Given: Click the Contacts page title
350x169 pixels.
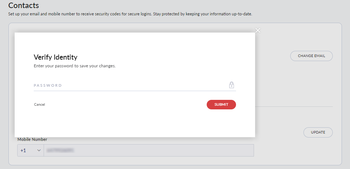Looking at the screenshot, I should point(23,5).
